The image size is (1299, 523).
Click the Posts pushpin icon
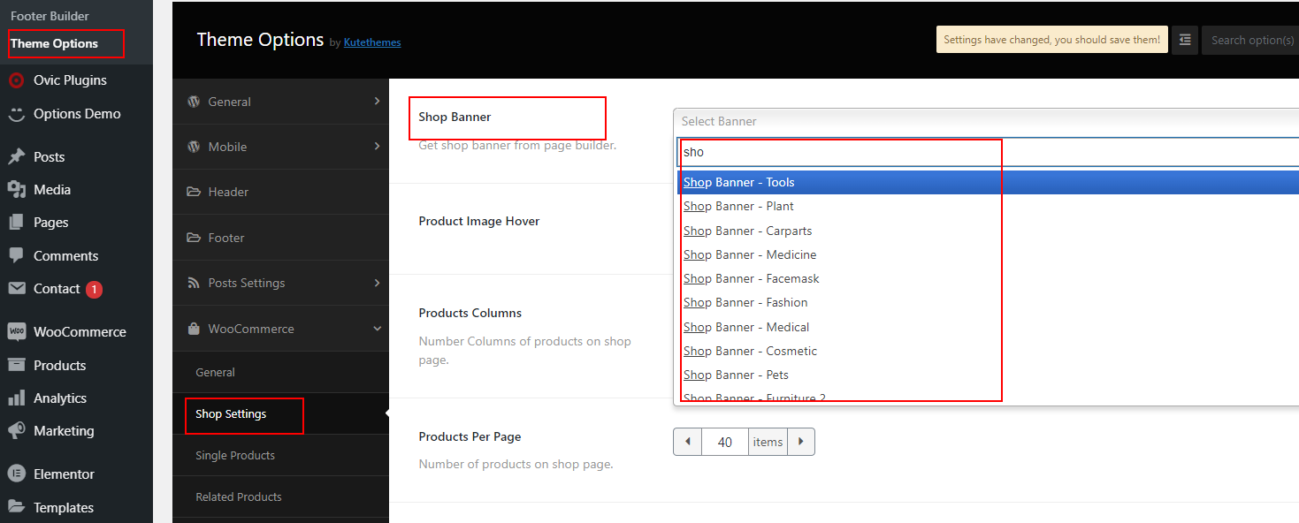click(16, 157)
